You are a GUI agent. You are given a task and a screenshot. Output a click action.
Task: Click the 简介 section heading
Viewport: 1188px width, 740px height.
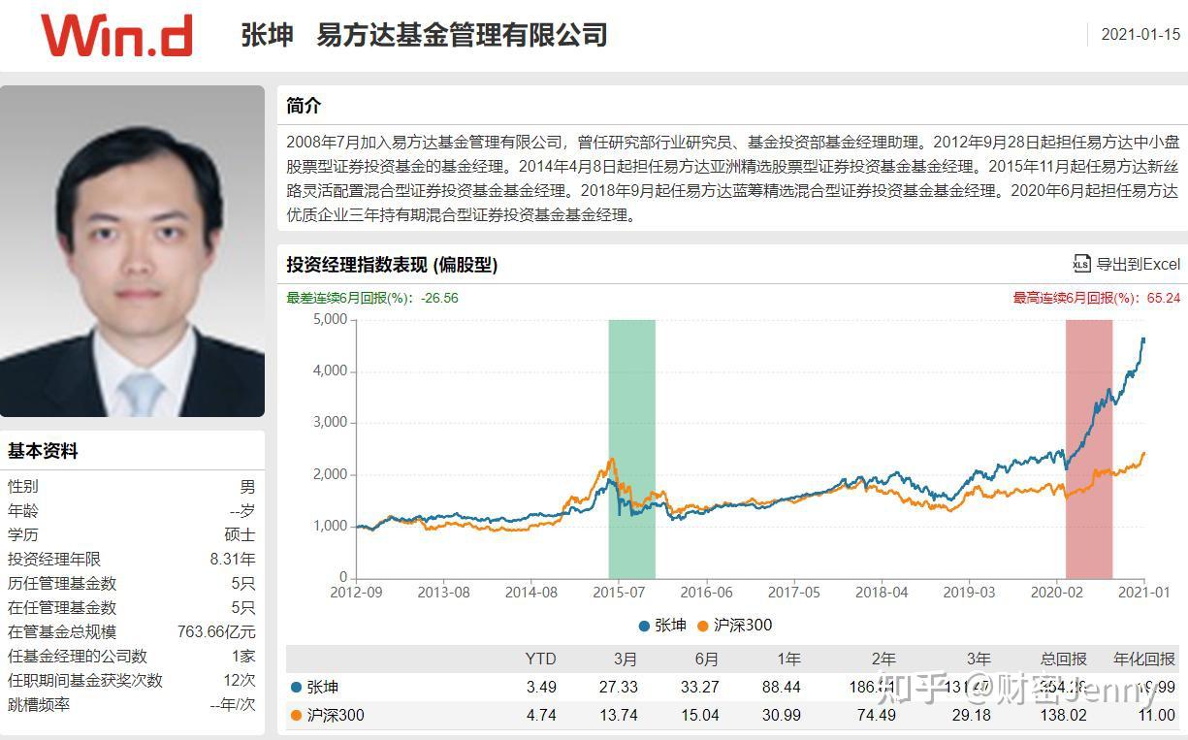click(x=304, y=106)
